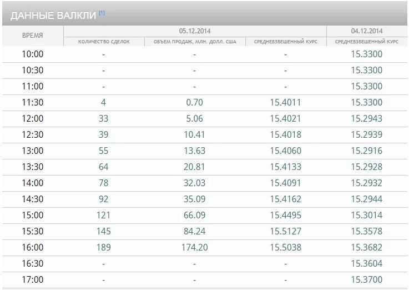
Task: Select the ВРЕМЯ column header
Action: click(33, 36)
